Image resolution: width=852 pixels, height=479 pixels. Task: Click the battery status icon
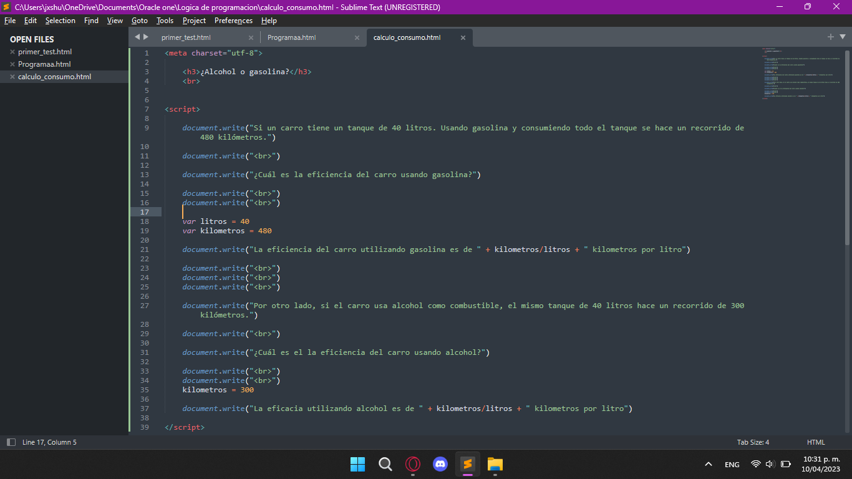pos(786,464)
